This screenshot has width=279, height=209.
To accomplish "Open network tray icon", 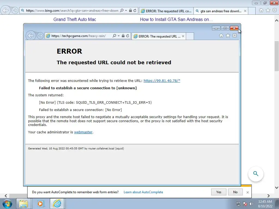I will pos(238,204).
